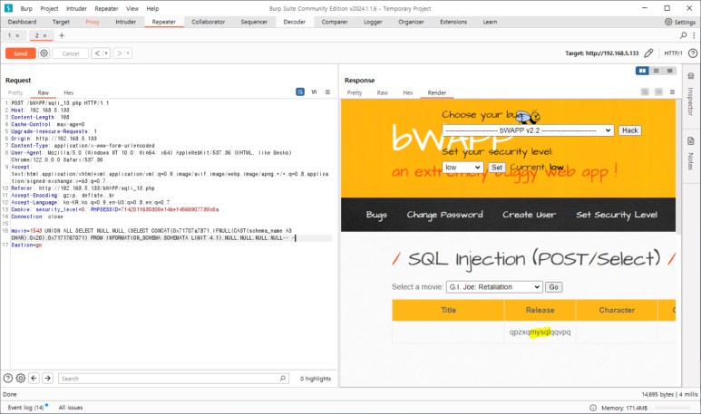The width and height of the screenshot is (701, 414).
Task: Switch to the Proxy tab
Action: coord(92,22)
